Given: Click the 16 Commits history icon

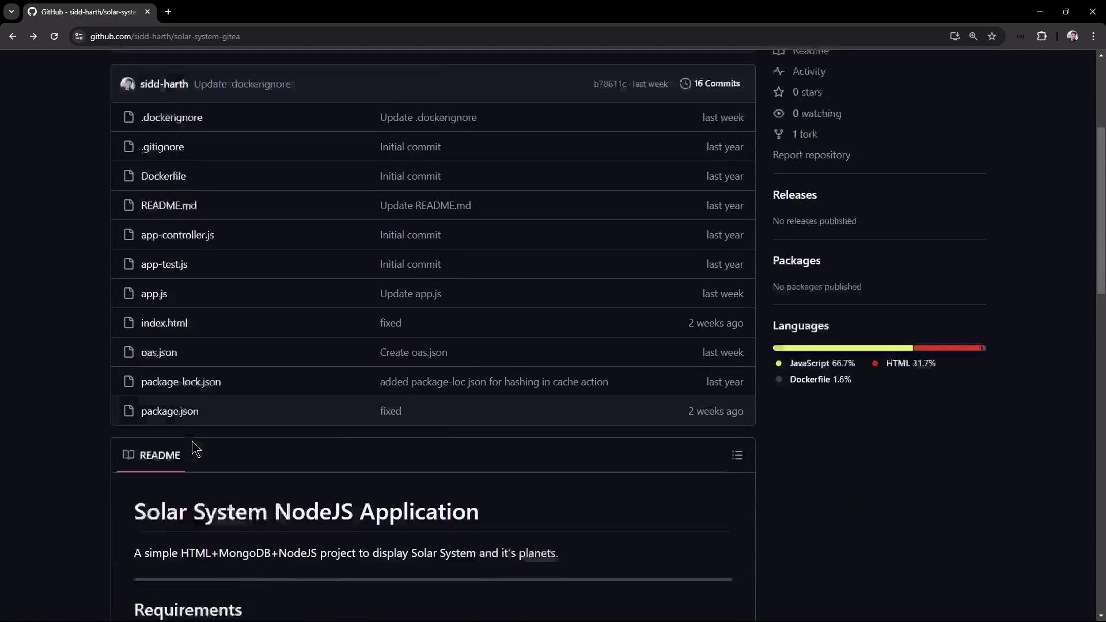Looking at the screenshot, I should pos(685,84).
